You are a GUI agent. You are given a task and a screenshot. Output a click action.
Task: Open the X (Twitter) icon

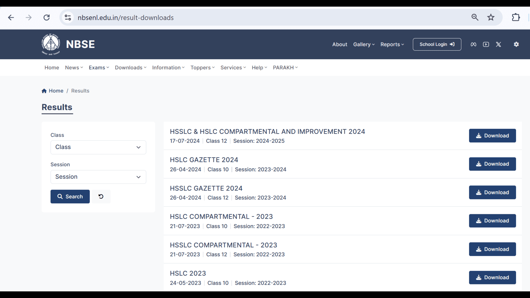[x=499, y=44]
